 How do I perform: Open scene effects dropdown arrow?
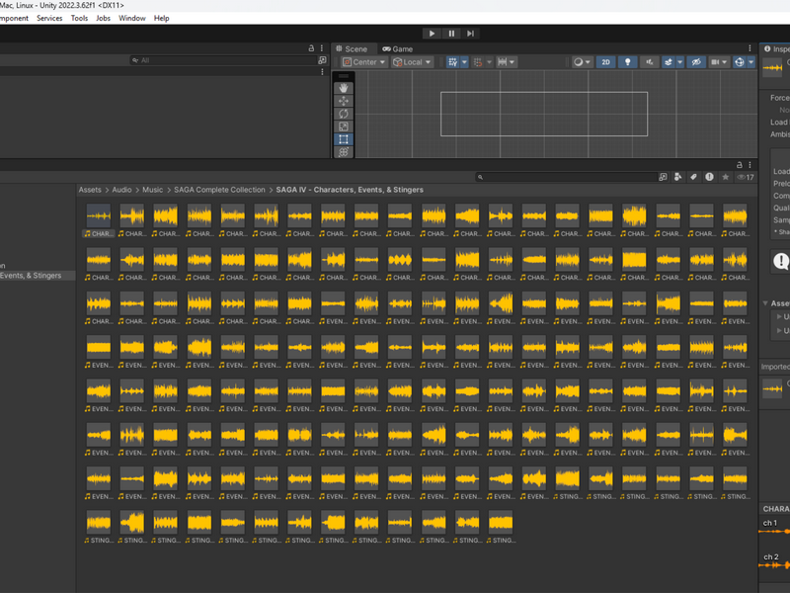click(x=679, y=62)
